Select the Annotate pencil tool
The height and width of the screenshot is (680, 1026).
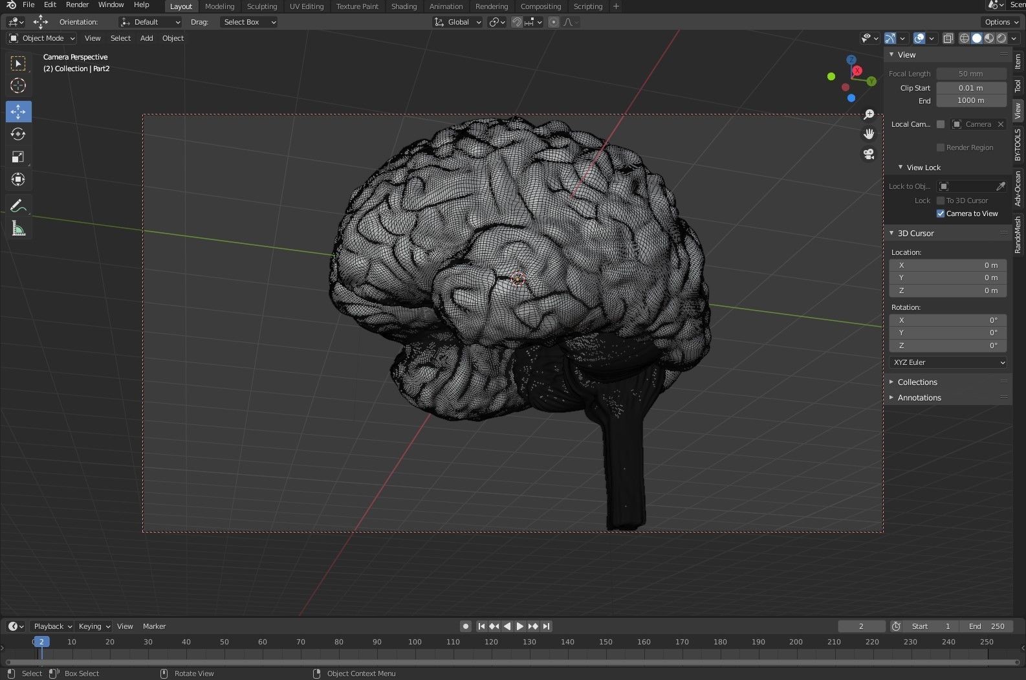coord(18,205)
